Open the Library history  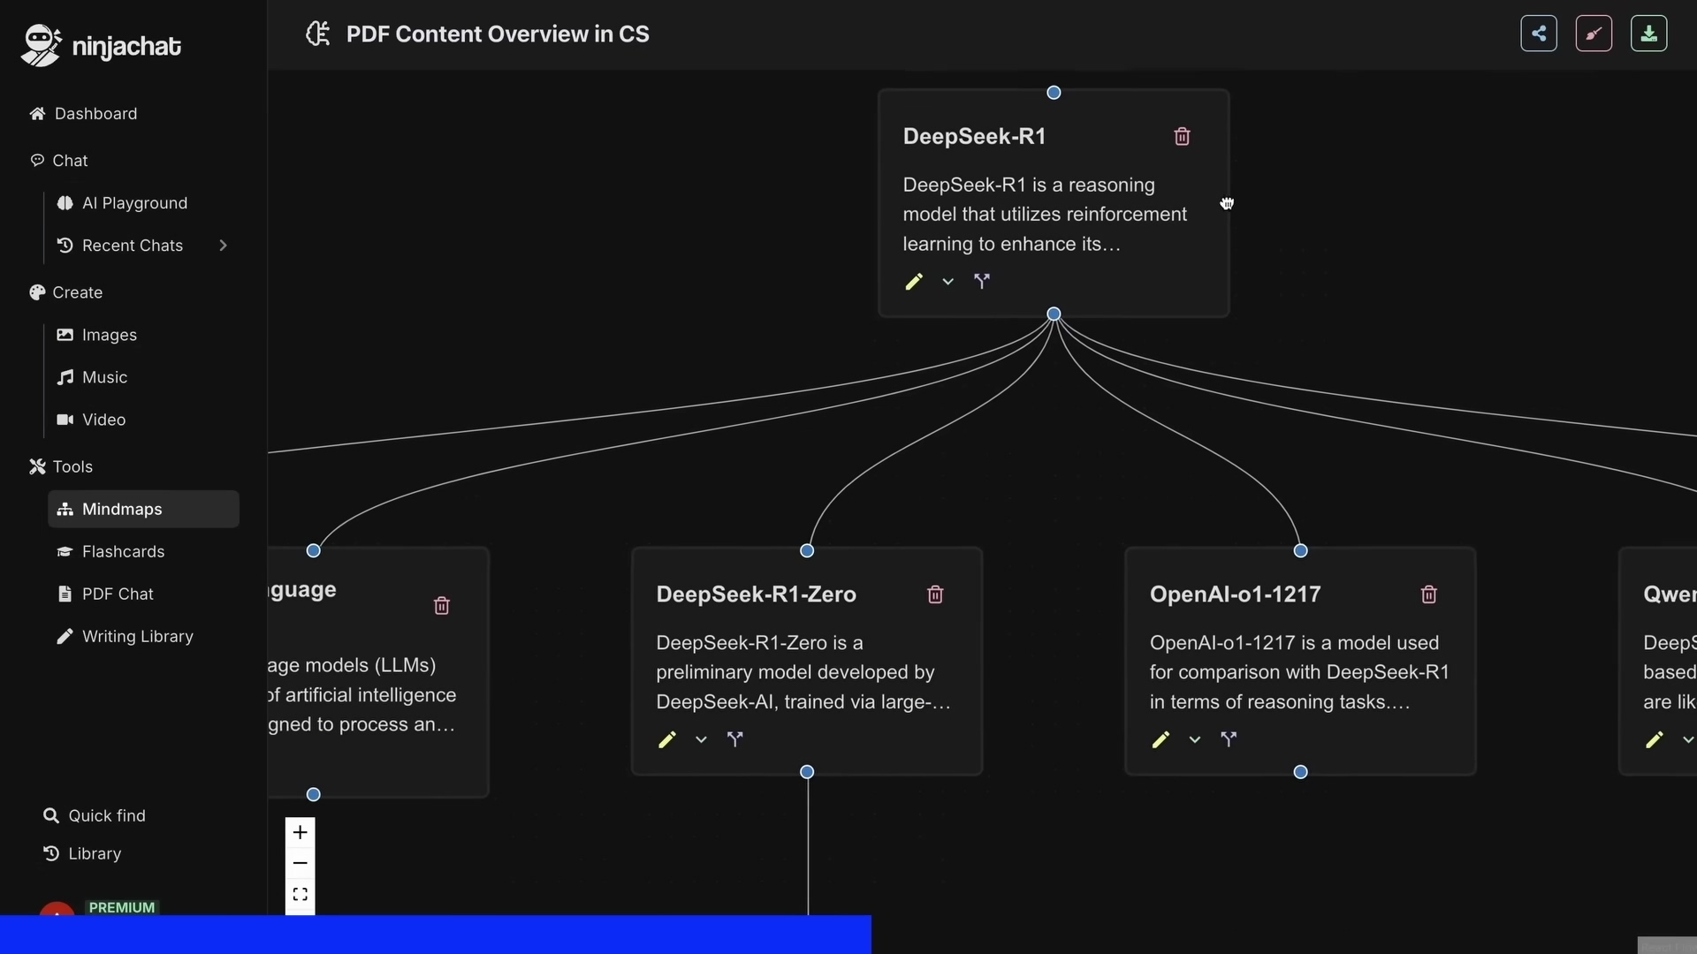[82, 854]
